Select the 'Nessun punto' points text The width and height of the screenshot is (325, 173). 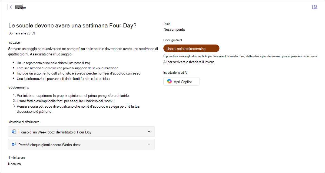174,30
